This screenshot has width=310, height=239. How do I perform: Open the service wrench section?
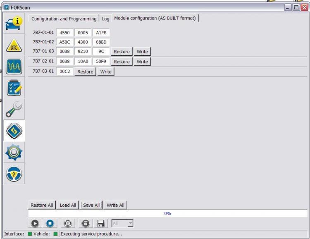click(x=14, y=109)
